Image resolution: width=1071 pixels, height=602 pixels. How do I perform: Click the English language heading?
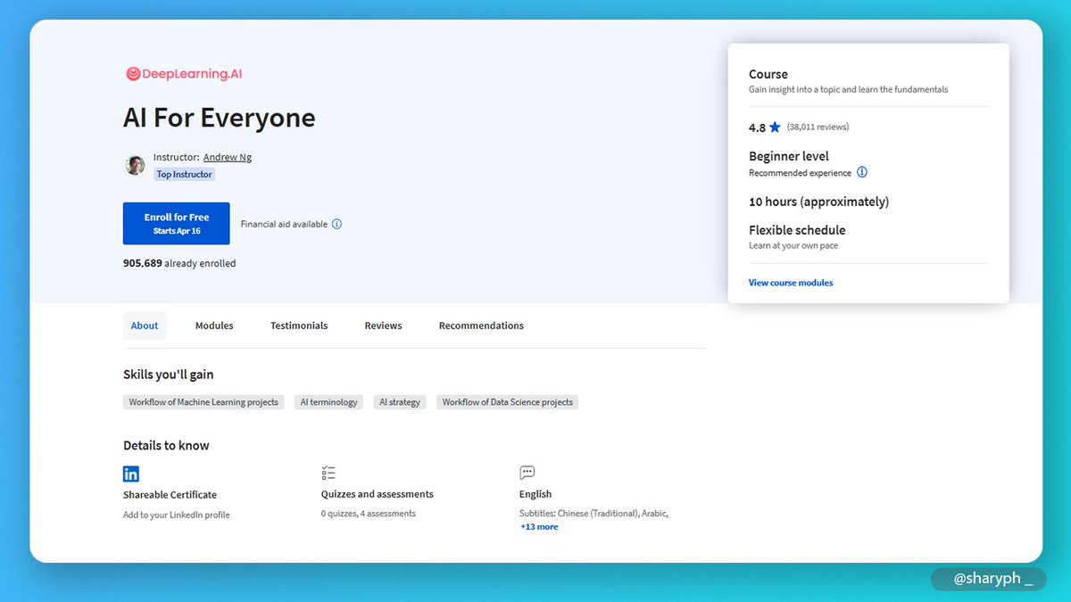(x=535, y=494)
